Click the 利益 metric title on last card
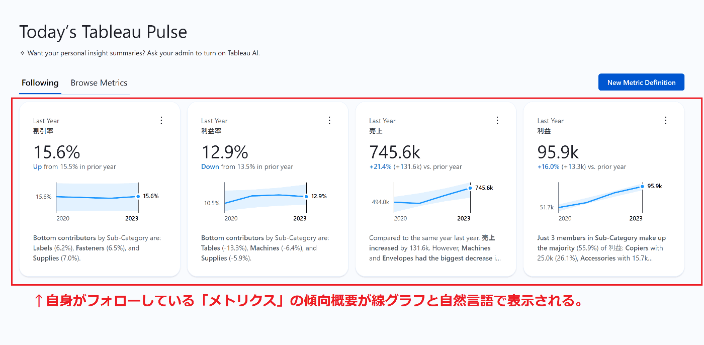 click(544, 131)
